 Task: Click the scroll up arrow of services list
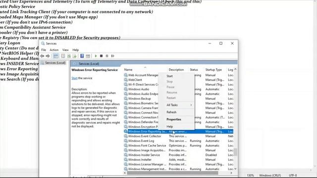point(235,69)
